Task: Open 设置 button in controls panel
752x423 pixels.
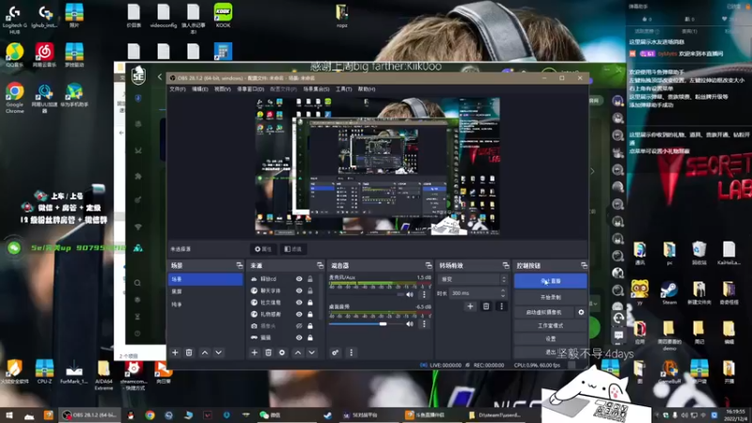Action: (x=550, y=338)
